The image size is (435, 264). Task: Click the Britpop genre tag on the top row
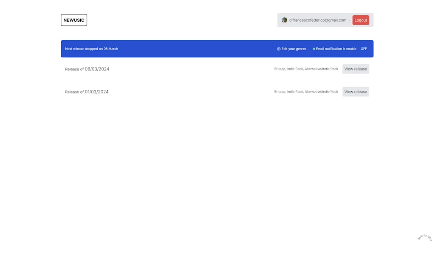(279, 69)
